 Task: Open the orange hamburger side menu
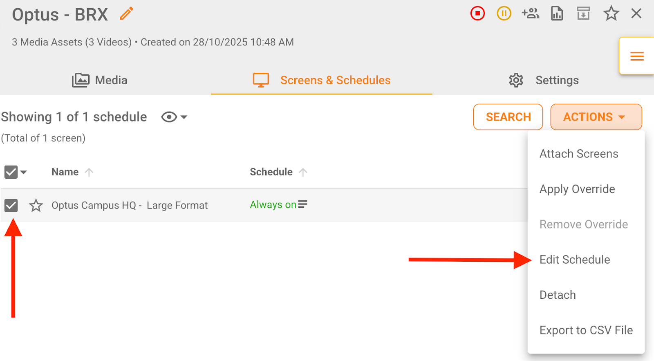tap(637, 56)
